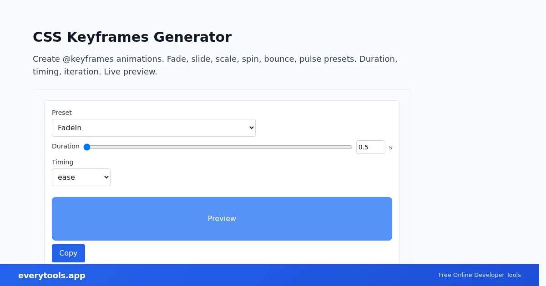Click the word Preview inside the blue box
The width and height of the screenshot is (546, 286).
point(222,219)
